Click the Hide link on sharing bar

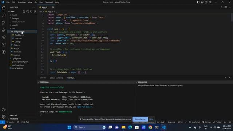pyautogui.click(x=151, y=119)
